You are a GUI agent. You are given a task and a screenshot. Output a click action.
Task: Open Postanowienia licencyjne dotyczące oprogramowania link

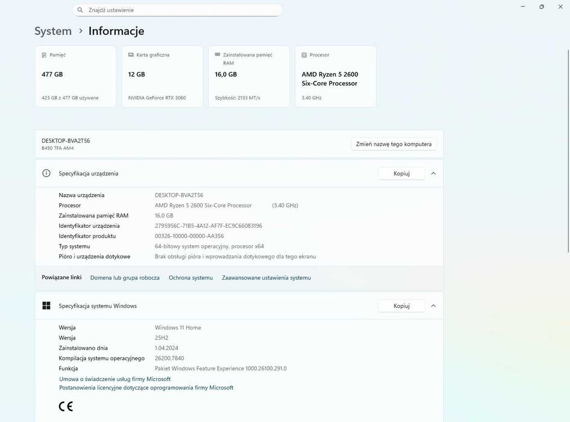(146, 388)
